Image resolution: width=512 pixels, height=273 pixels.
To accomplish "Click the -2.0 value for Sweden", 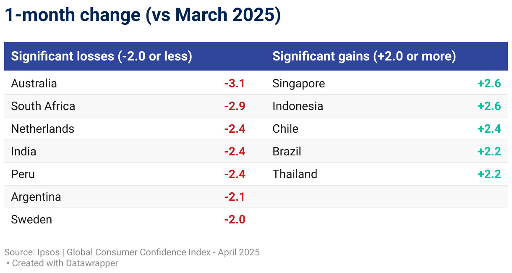I will 234,220.
